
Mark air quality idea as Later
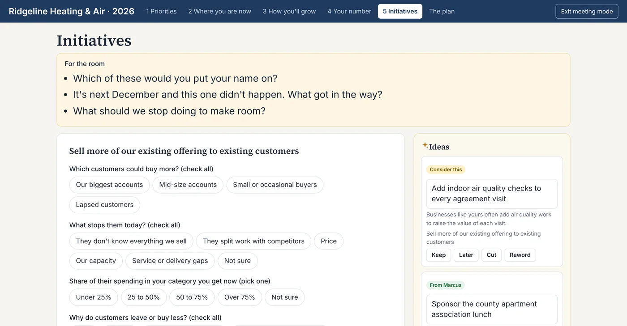click(x=466, y=255)
